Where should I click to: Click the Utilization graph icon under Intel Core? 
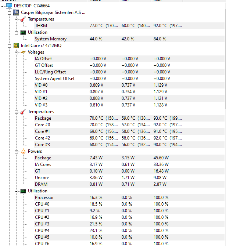tap(23, 191)
